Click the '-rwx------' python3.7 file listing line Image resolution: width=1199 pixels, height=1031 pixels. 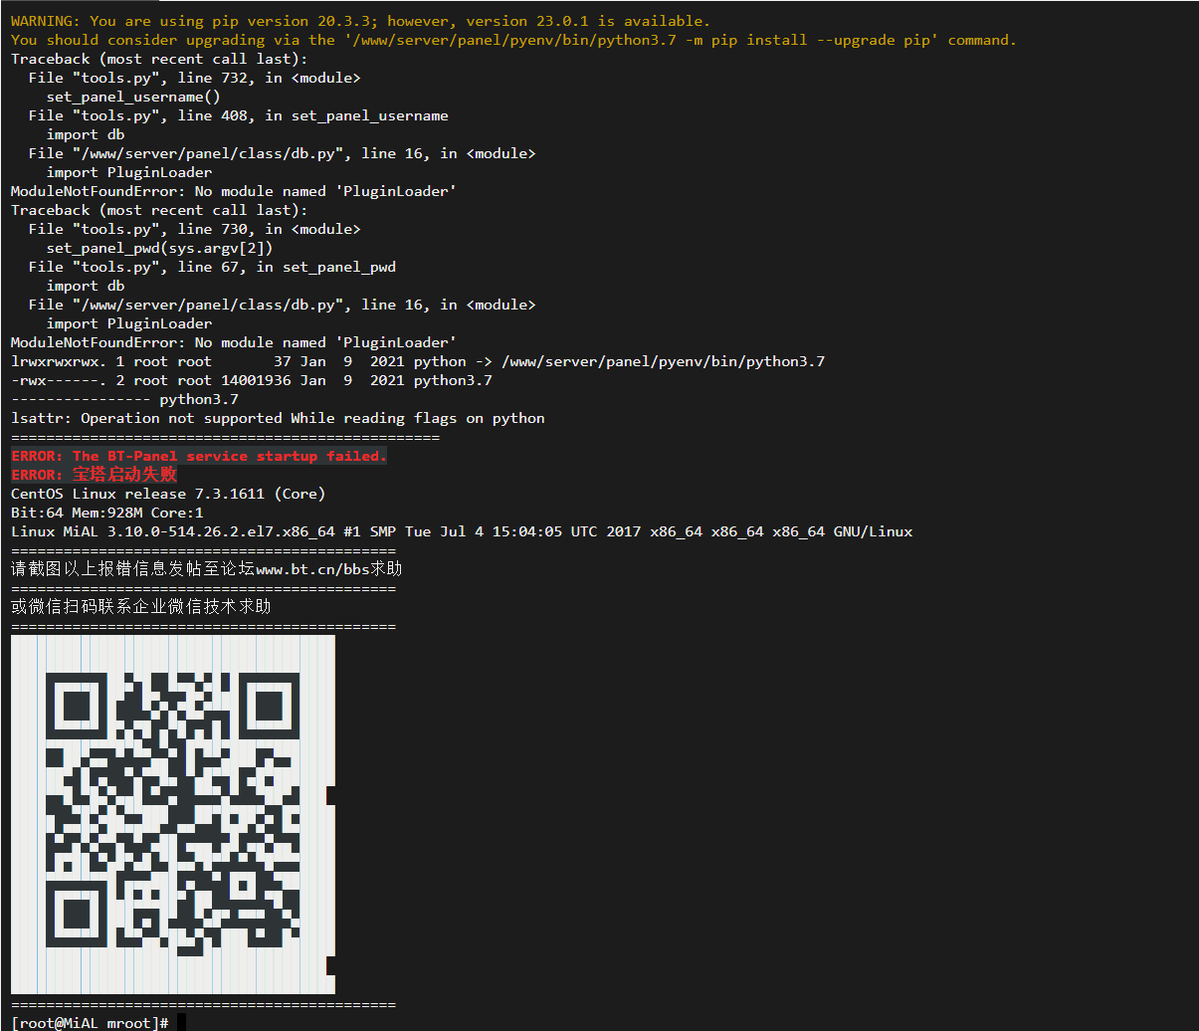[252, 380]
